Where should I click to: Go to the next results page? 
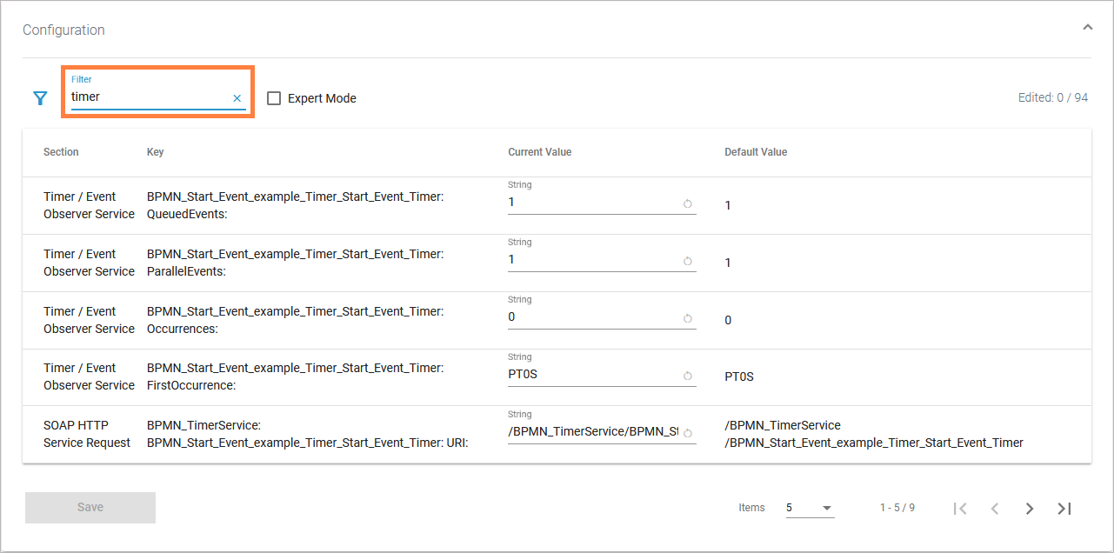click(x=1029, y=508)
